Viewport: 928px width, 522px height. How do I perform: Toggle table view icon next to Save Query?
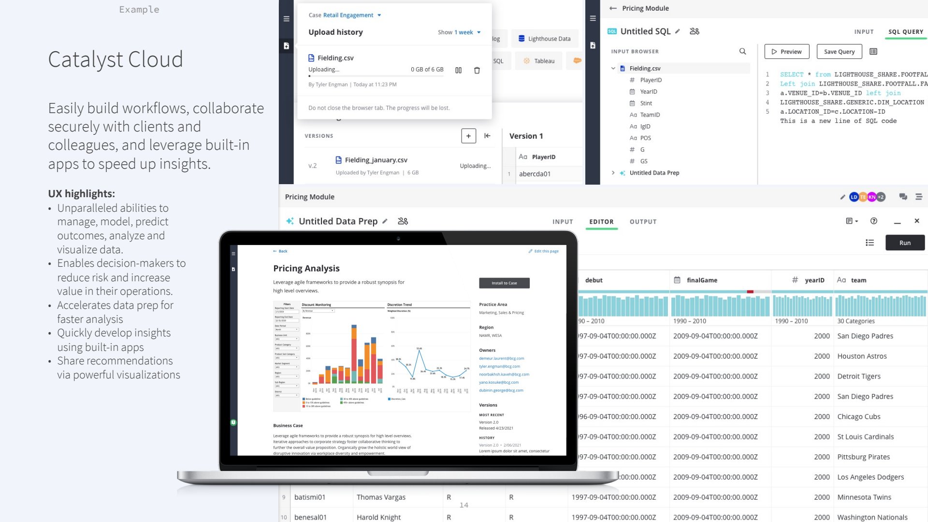(x=873, y=52)
